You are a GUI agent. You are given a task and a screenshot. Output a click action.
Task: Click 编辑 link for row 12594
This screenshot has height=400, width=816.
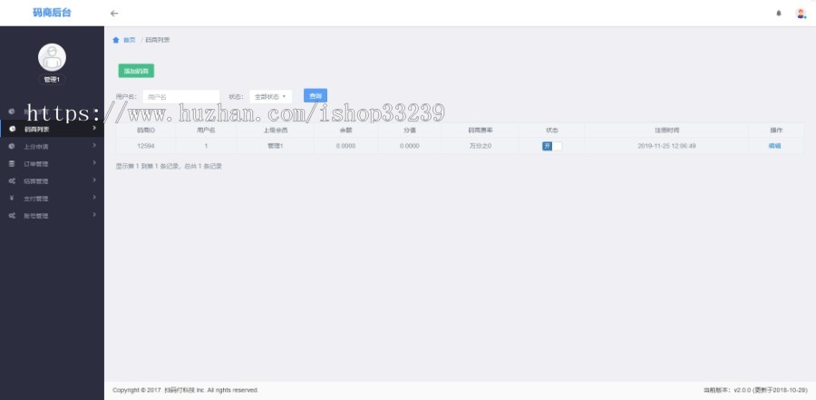pos(774,146)
